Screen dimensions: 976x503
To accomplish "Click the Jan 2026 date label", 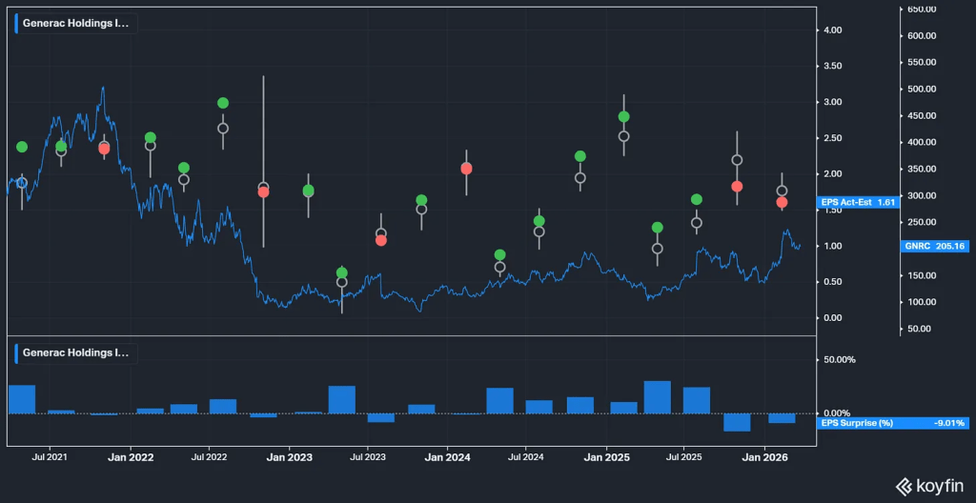I will (764, 458).
